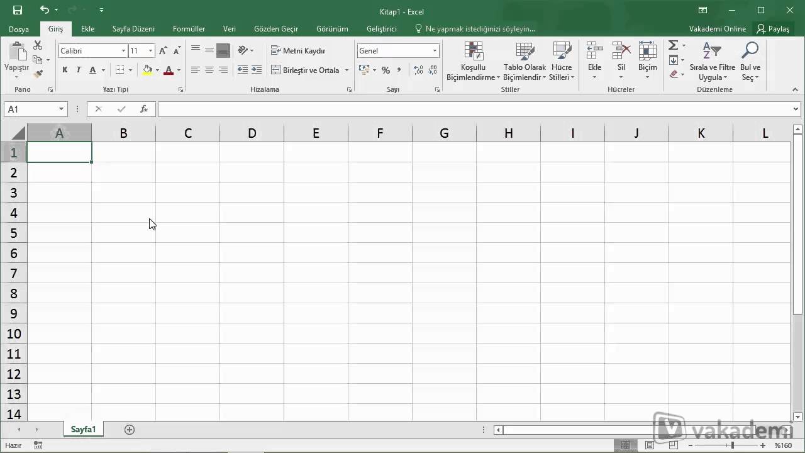Apply yellow fill color bucket
Image resolution: width=805 pixels, height=453 pixels.
coord(148,70)
